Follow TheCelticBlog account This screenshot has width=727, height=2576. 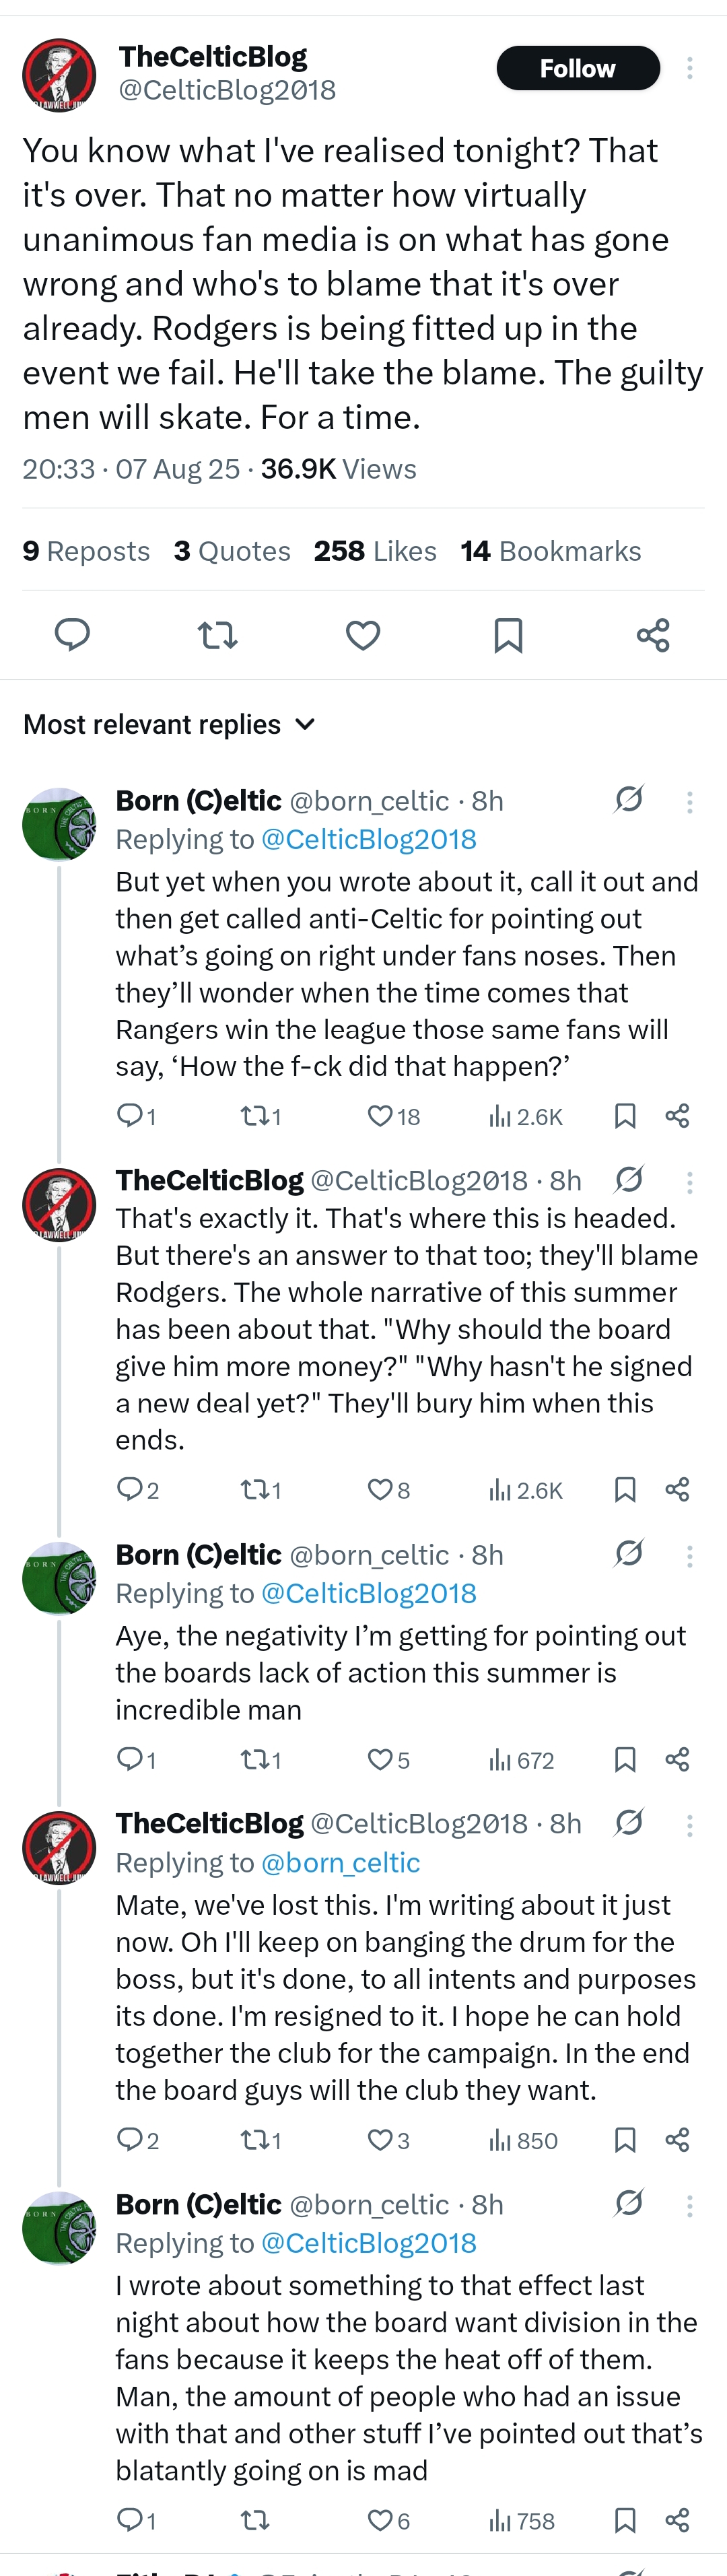[578, 68]
